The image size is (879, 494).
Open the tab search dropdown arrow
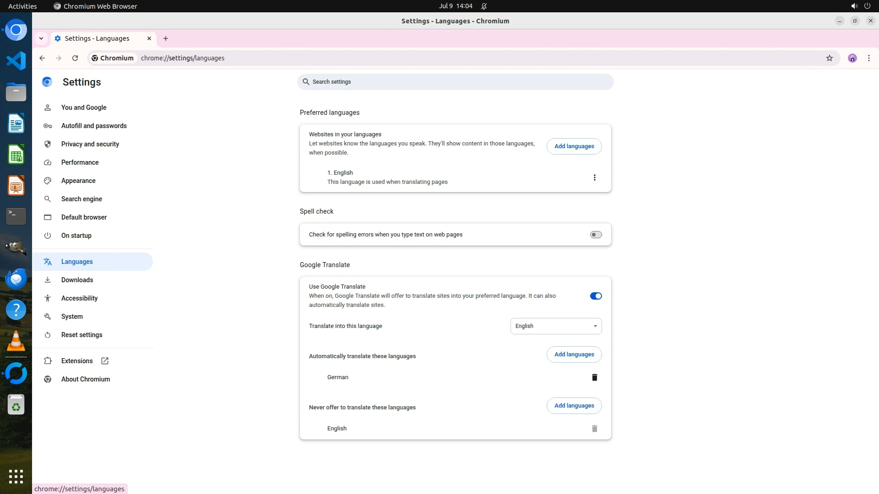pos(41,38)
